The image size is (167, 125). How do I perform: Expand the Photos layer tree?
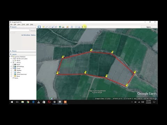coord(11,62)
